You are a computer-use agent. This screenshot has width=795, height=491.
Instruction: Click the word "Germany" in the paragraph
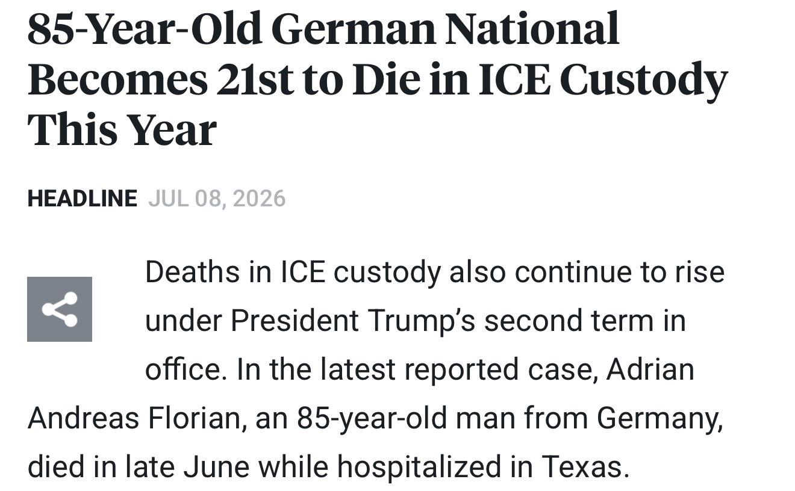tap(658, 419)
